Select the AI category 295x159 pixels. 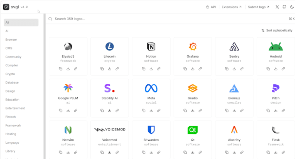7,31
